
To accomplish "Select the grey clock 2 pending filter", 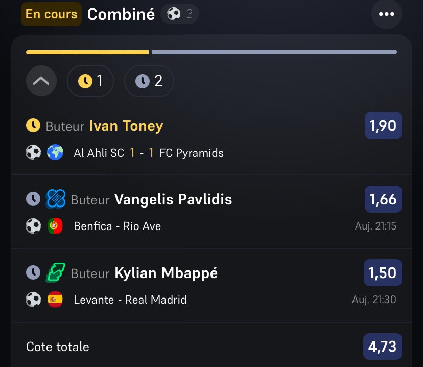I will tap(149, 81).
